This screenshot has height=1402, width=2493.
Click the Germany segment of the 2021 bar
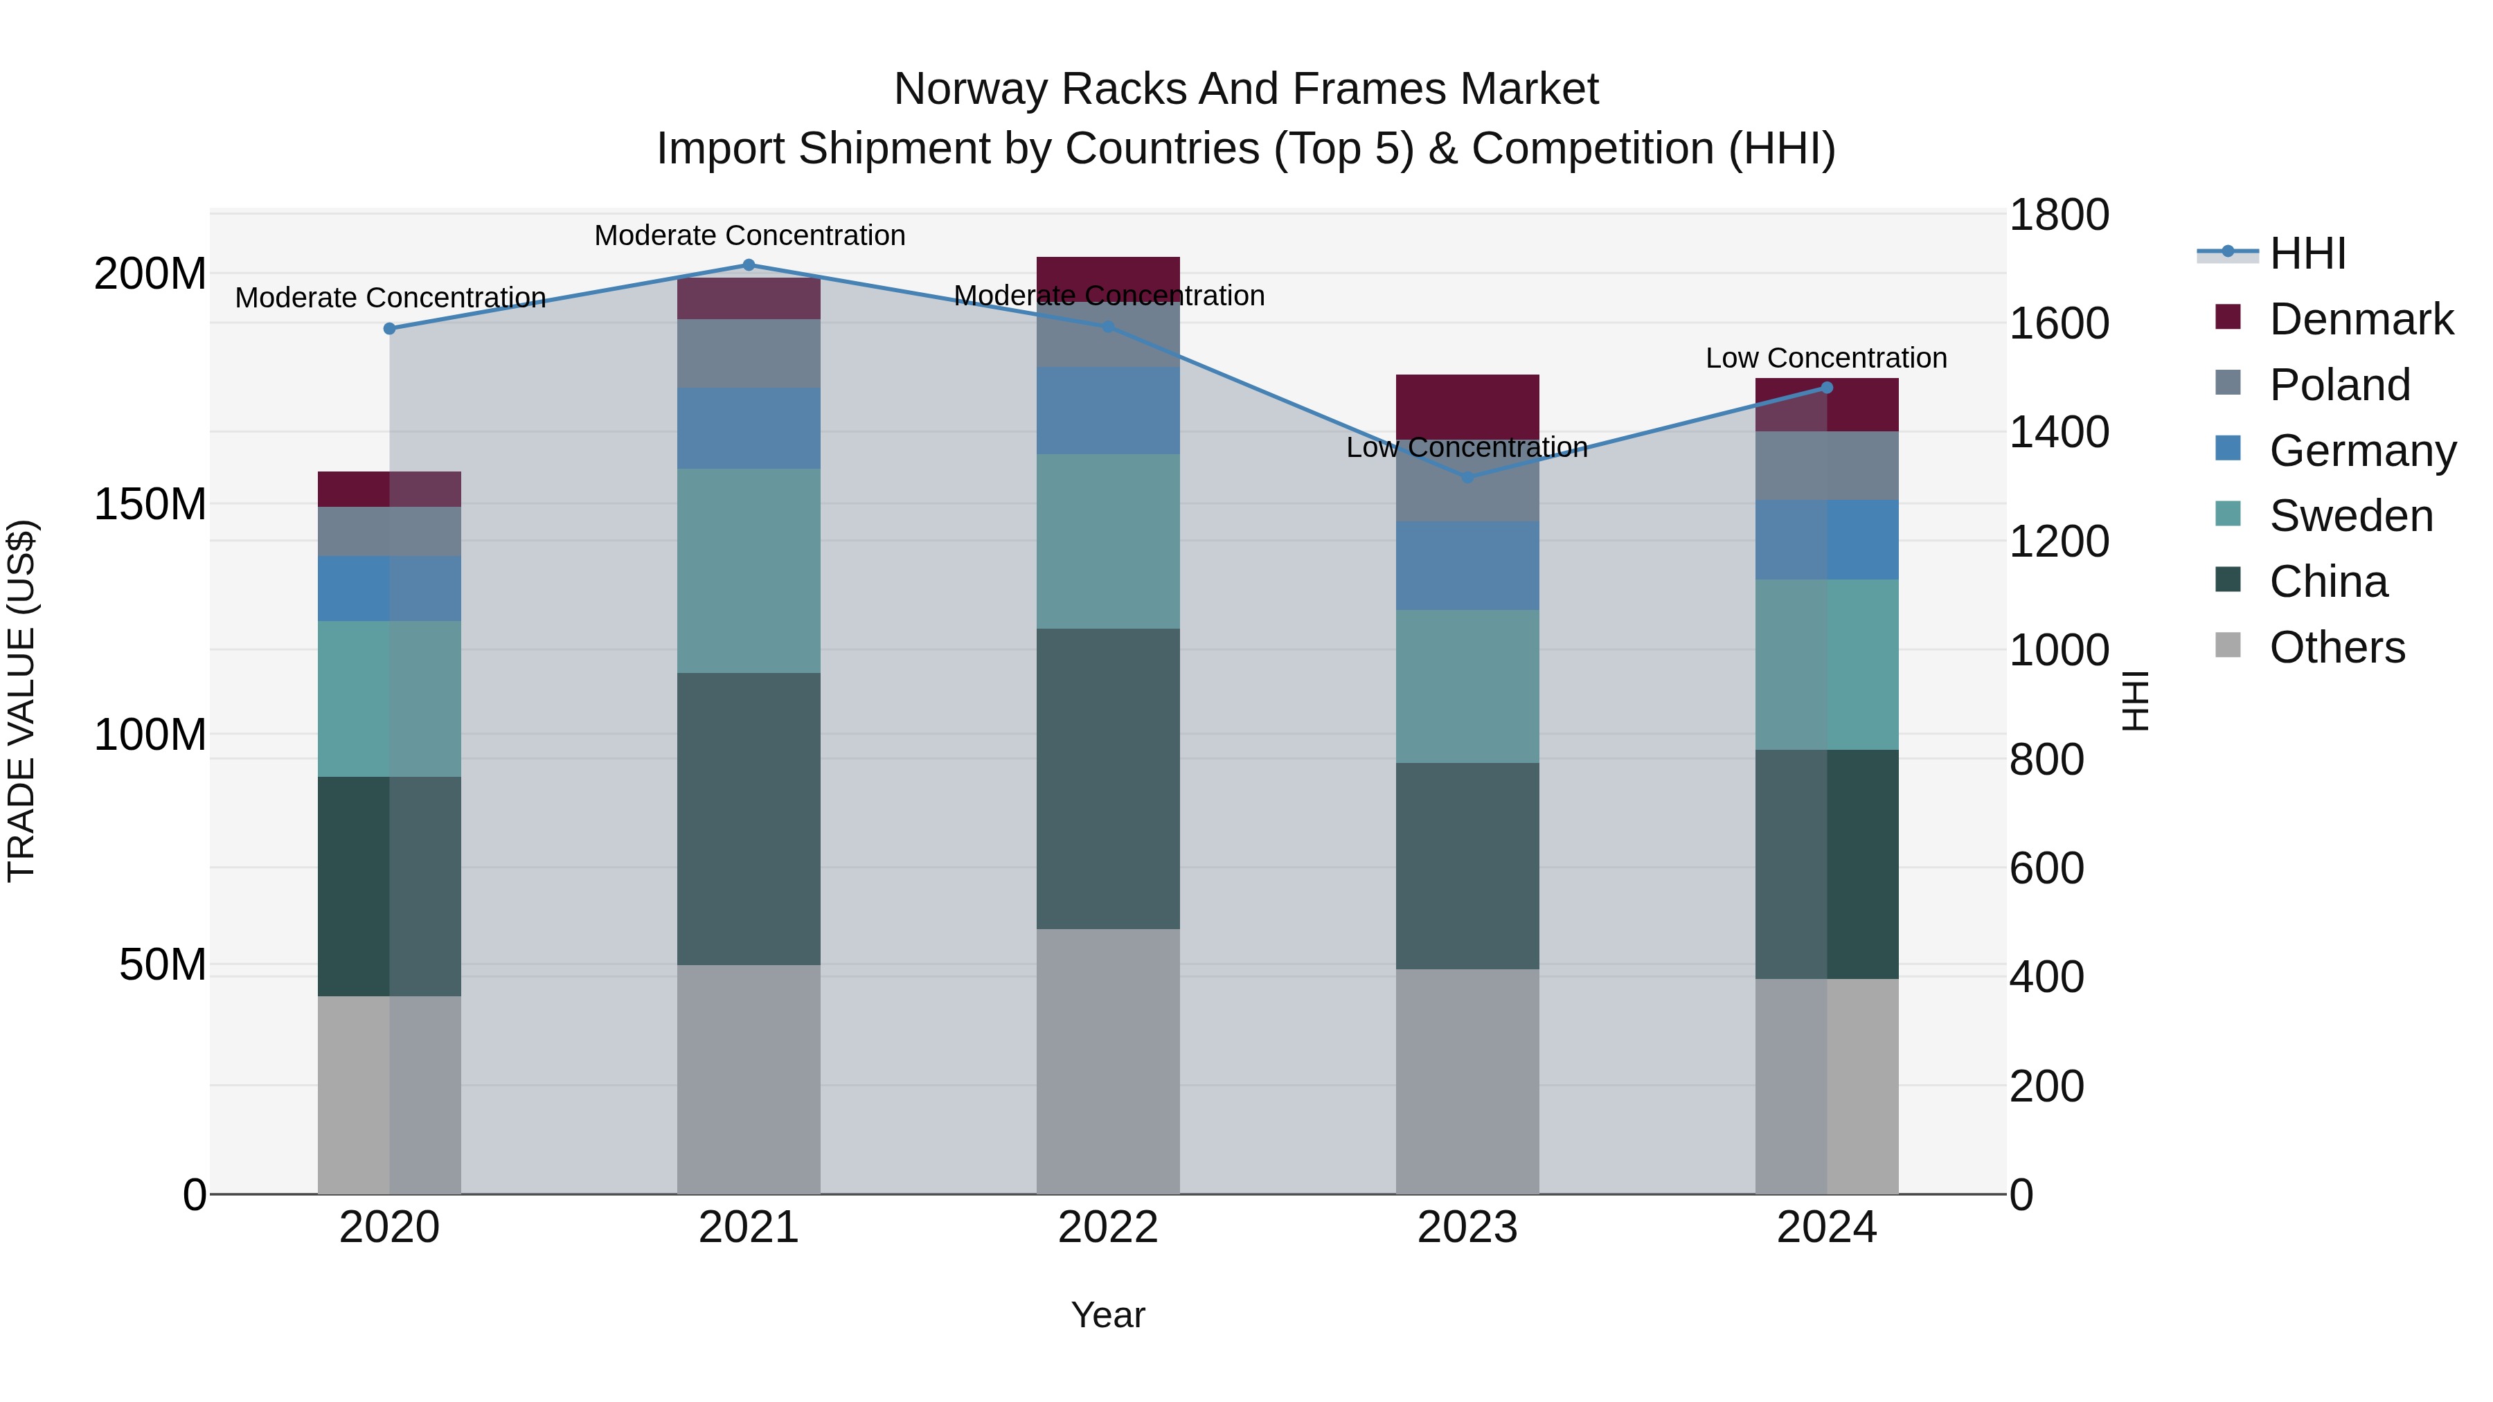[x=749, y=429]
